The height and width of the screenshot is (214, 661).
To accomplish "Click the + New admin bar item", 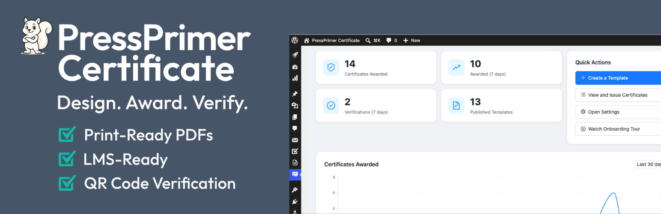I will 412,40.
